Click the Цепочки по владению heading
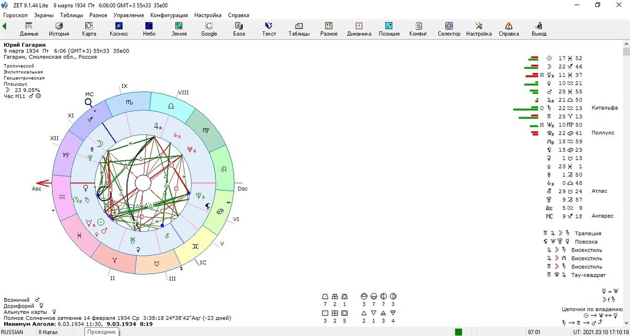 [x=592, y=309]
